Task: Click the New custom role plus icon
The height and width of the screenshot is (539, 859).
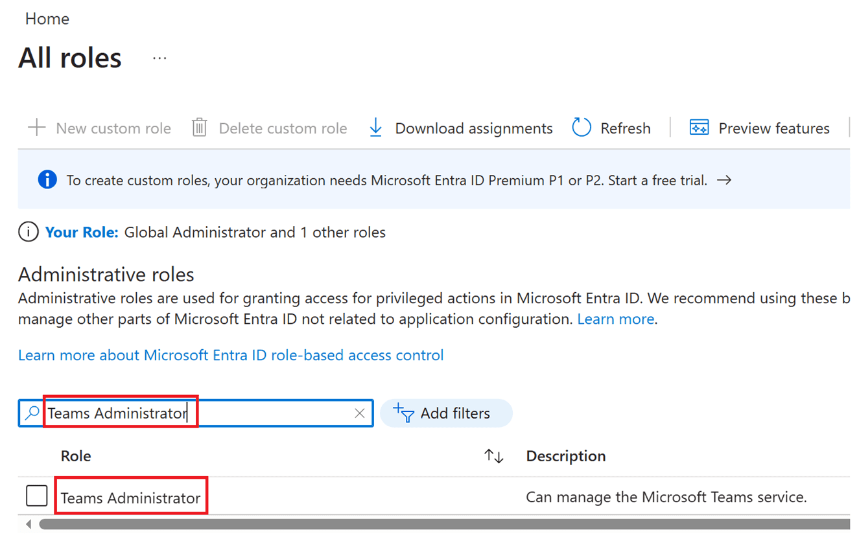Action: tap(37, 128)
